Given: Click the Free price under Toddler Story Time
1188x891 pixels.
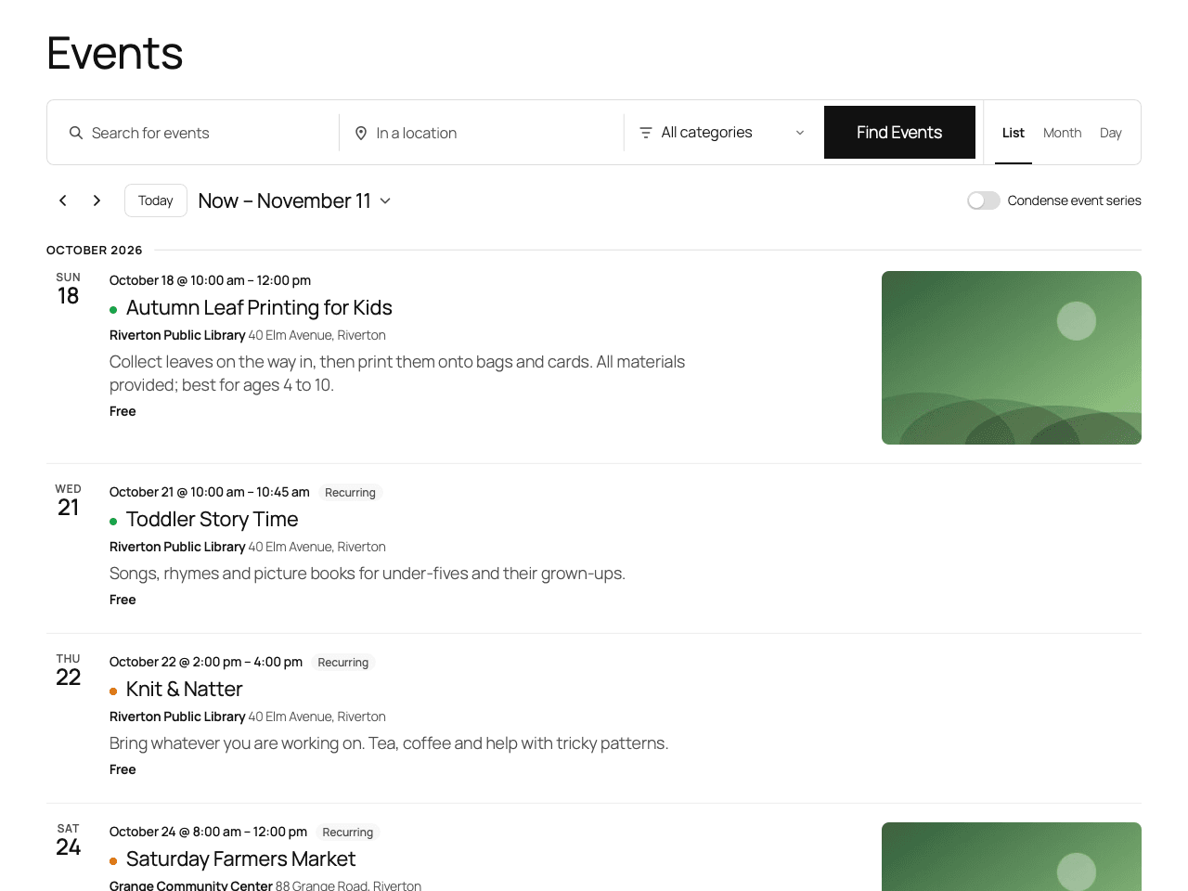Looking at the screenshot, I should (123, 600).
